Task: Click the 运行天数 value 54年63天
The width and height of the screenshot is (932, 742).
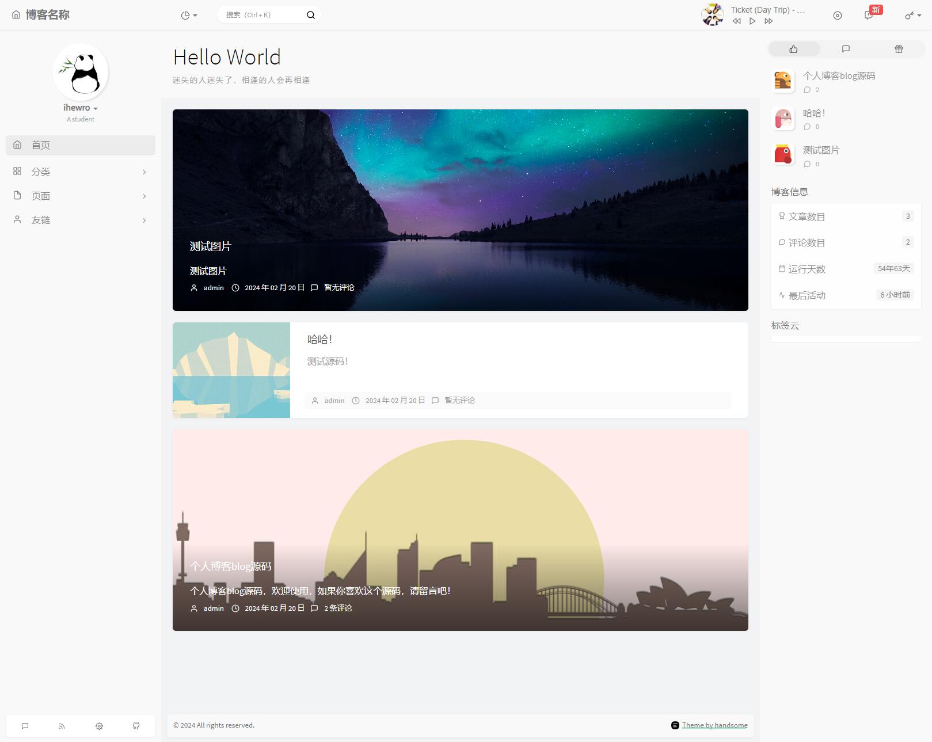Action: coord(893,269)
